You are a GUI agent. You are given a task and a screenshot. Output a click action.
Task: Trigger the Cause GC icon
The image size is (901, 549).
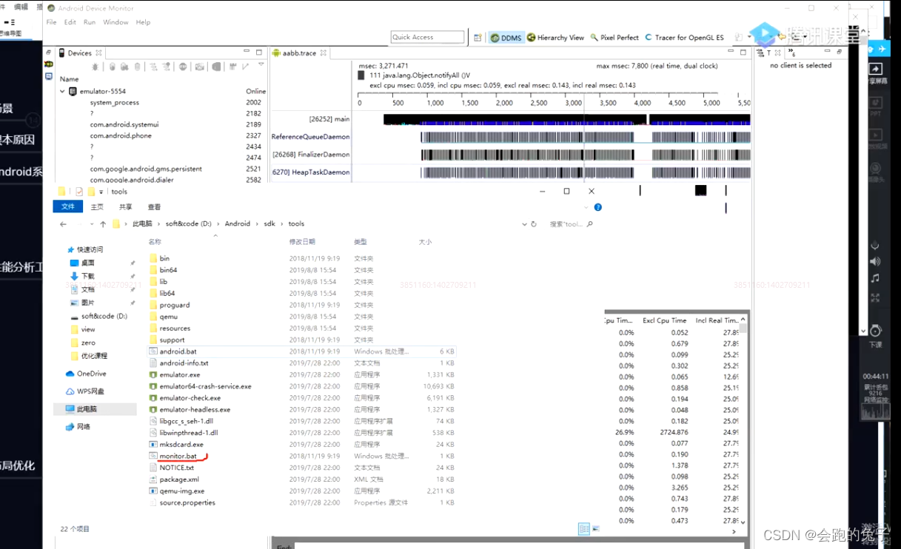[x=137, y=67]
